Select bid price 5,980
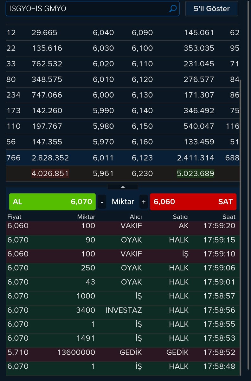The image size is (251, 381). (x=103, y=126)
